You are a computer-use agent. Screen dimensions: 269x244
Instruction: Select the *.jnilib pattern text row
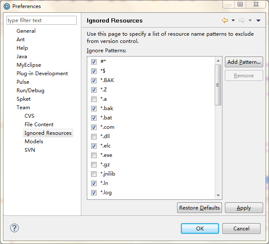[108, 174]
